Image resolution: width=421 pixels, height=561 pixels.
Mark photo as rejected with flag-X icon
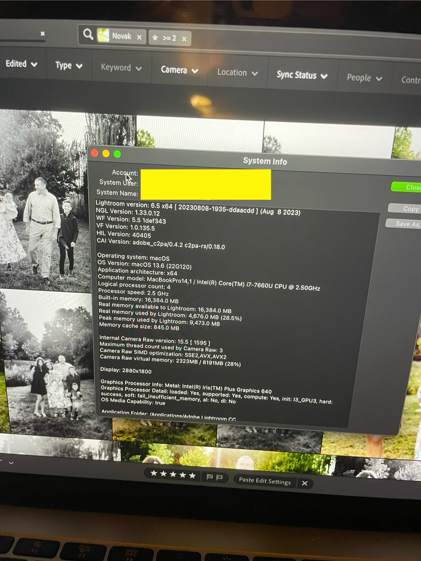219,477
